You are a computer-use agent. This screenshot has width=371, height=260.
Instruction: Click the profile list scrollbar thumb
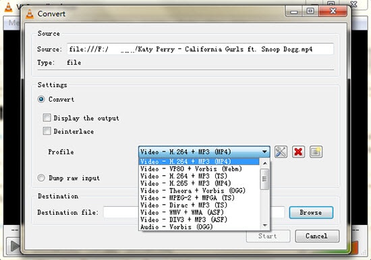coord(264,179)
